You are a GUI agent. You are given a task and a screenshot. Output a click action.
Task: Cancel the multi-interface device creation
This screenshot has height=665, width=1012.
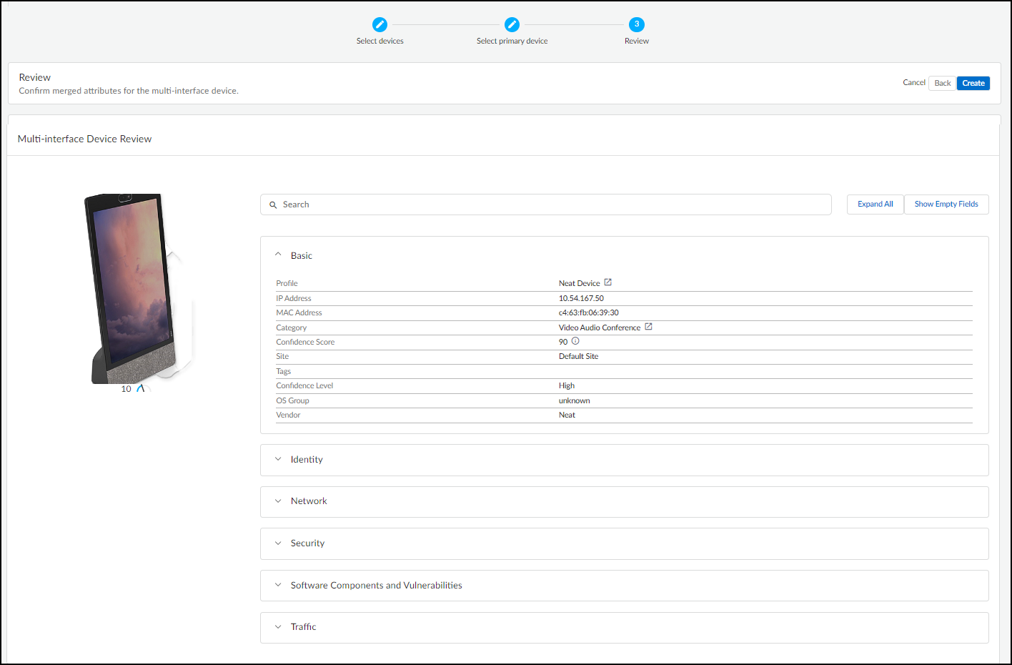click(x=913, y=83)
